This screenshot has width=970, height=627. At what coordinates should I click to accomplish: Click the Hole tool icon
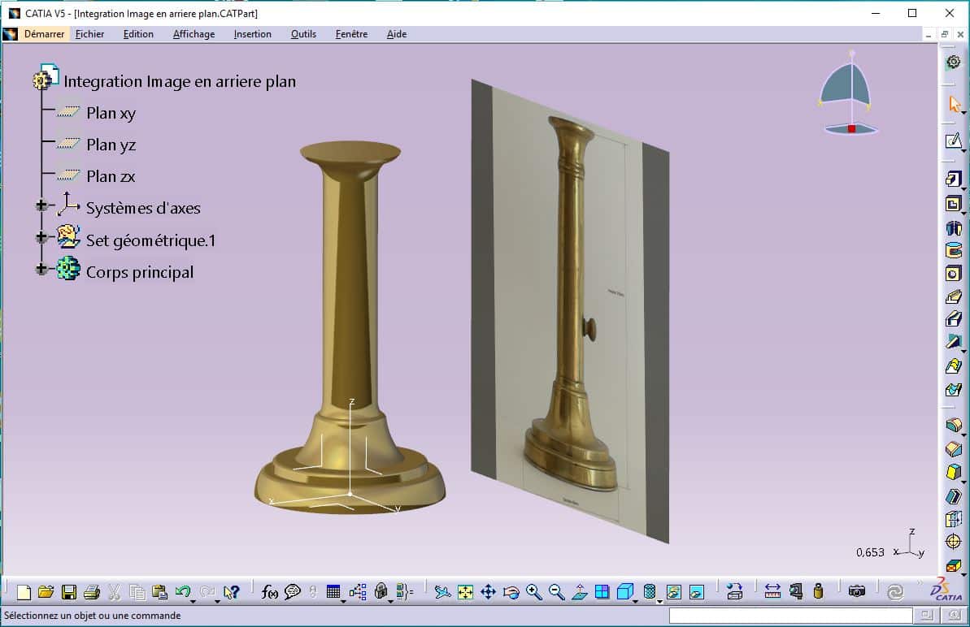point(953,274)
